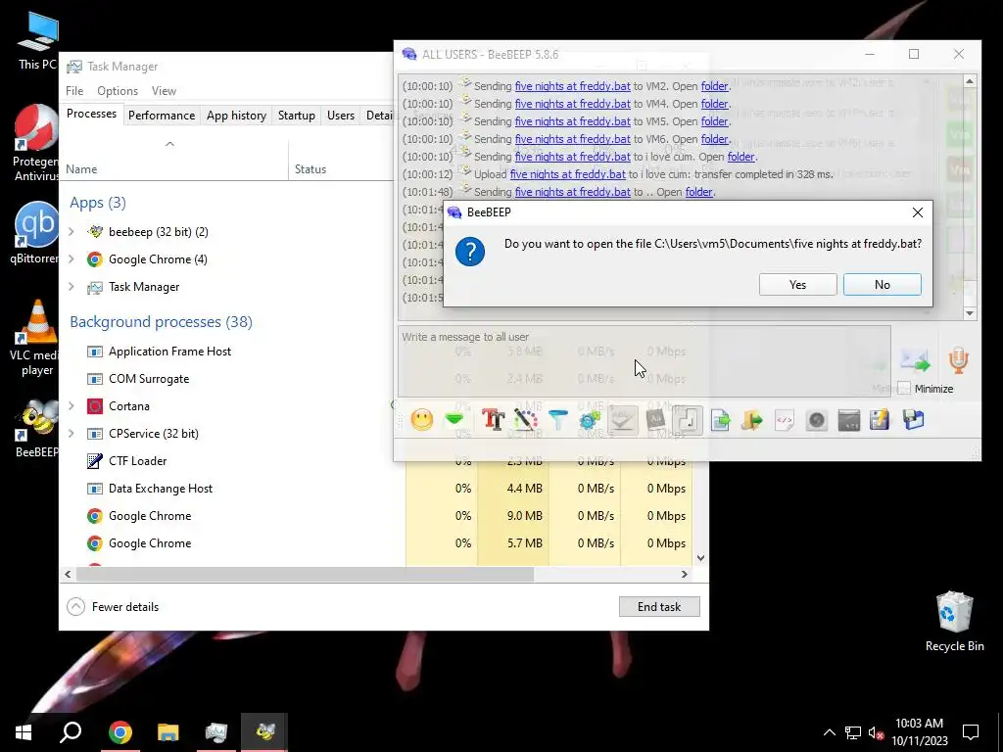Expand the CPService (32 bit) process
The width and height of the screenshot is (1003, 752).
point(72,434)
